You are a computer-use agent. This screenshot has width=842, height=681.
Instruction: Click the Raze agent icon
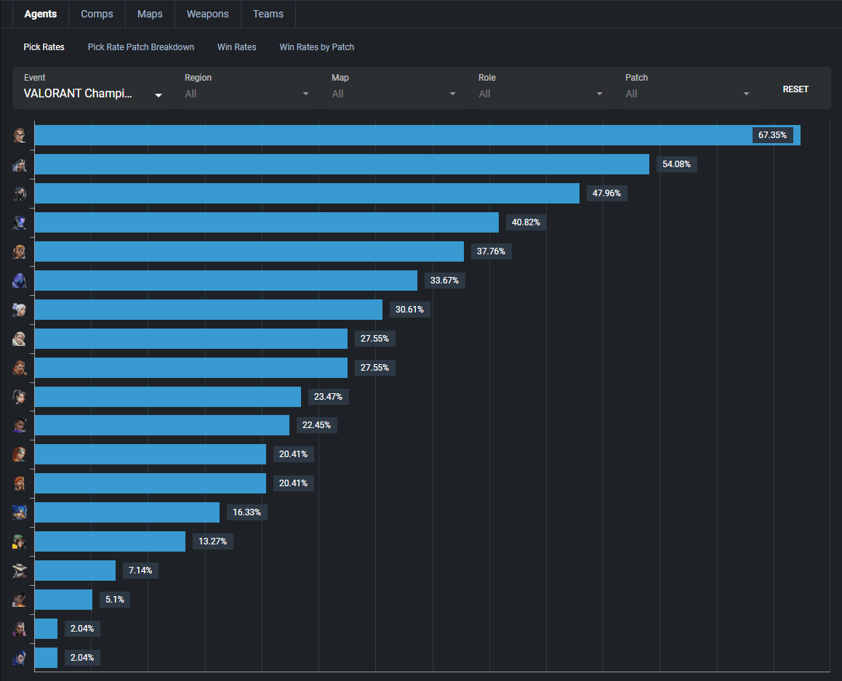(x=20, y=251)
